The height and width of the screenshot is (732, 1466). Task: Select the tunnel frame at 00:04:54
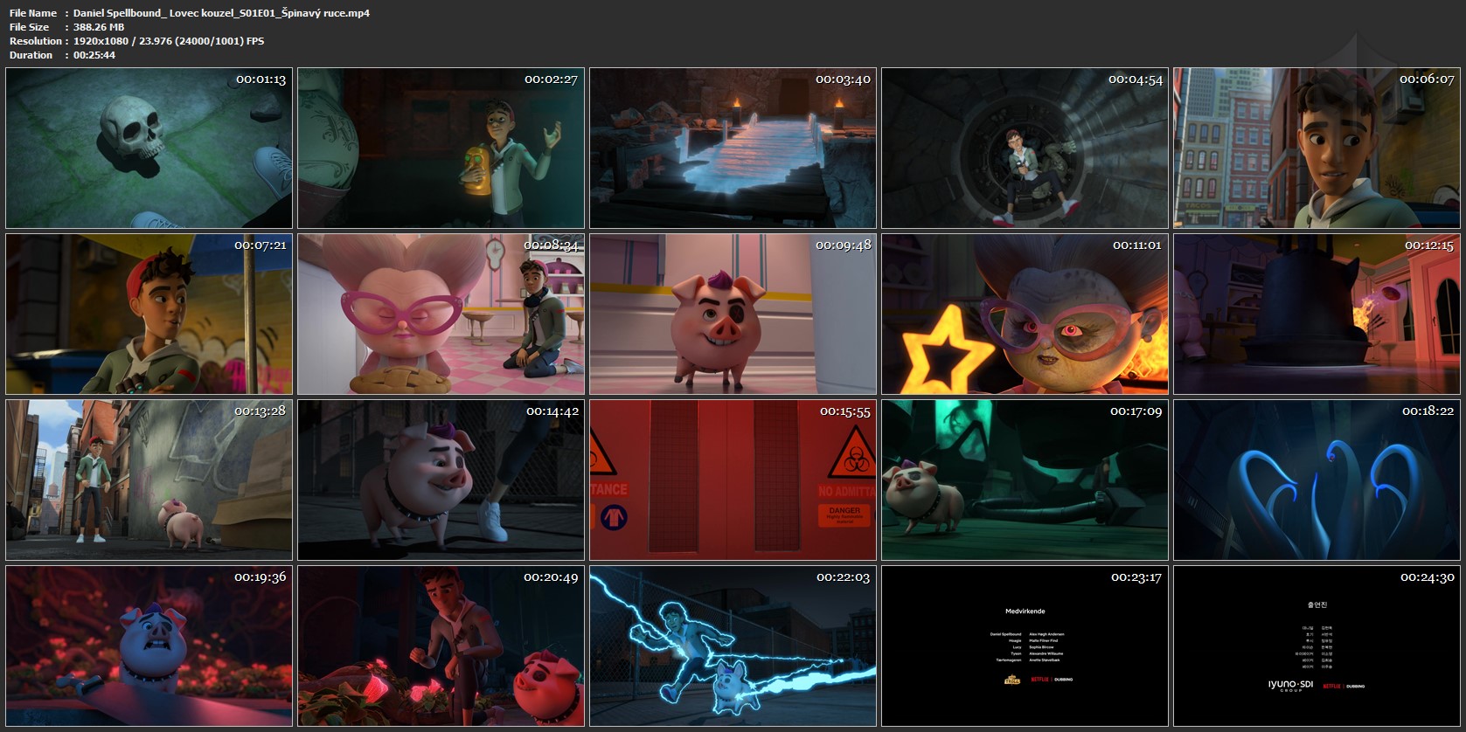tap(1025, 148)
